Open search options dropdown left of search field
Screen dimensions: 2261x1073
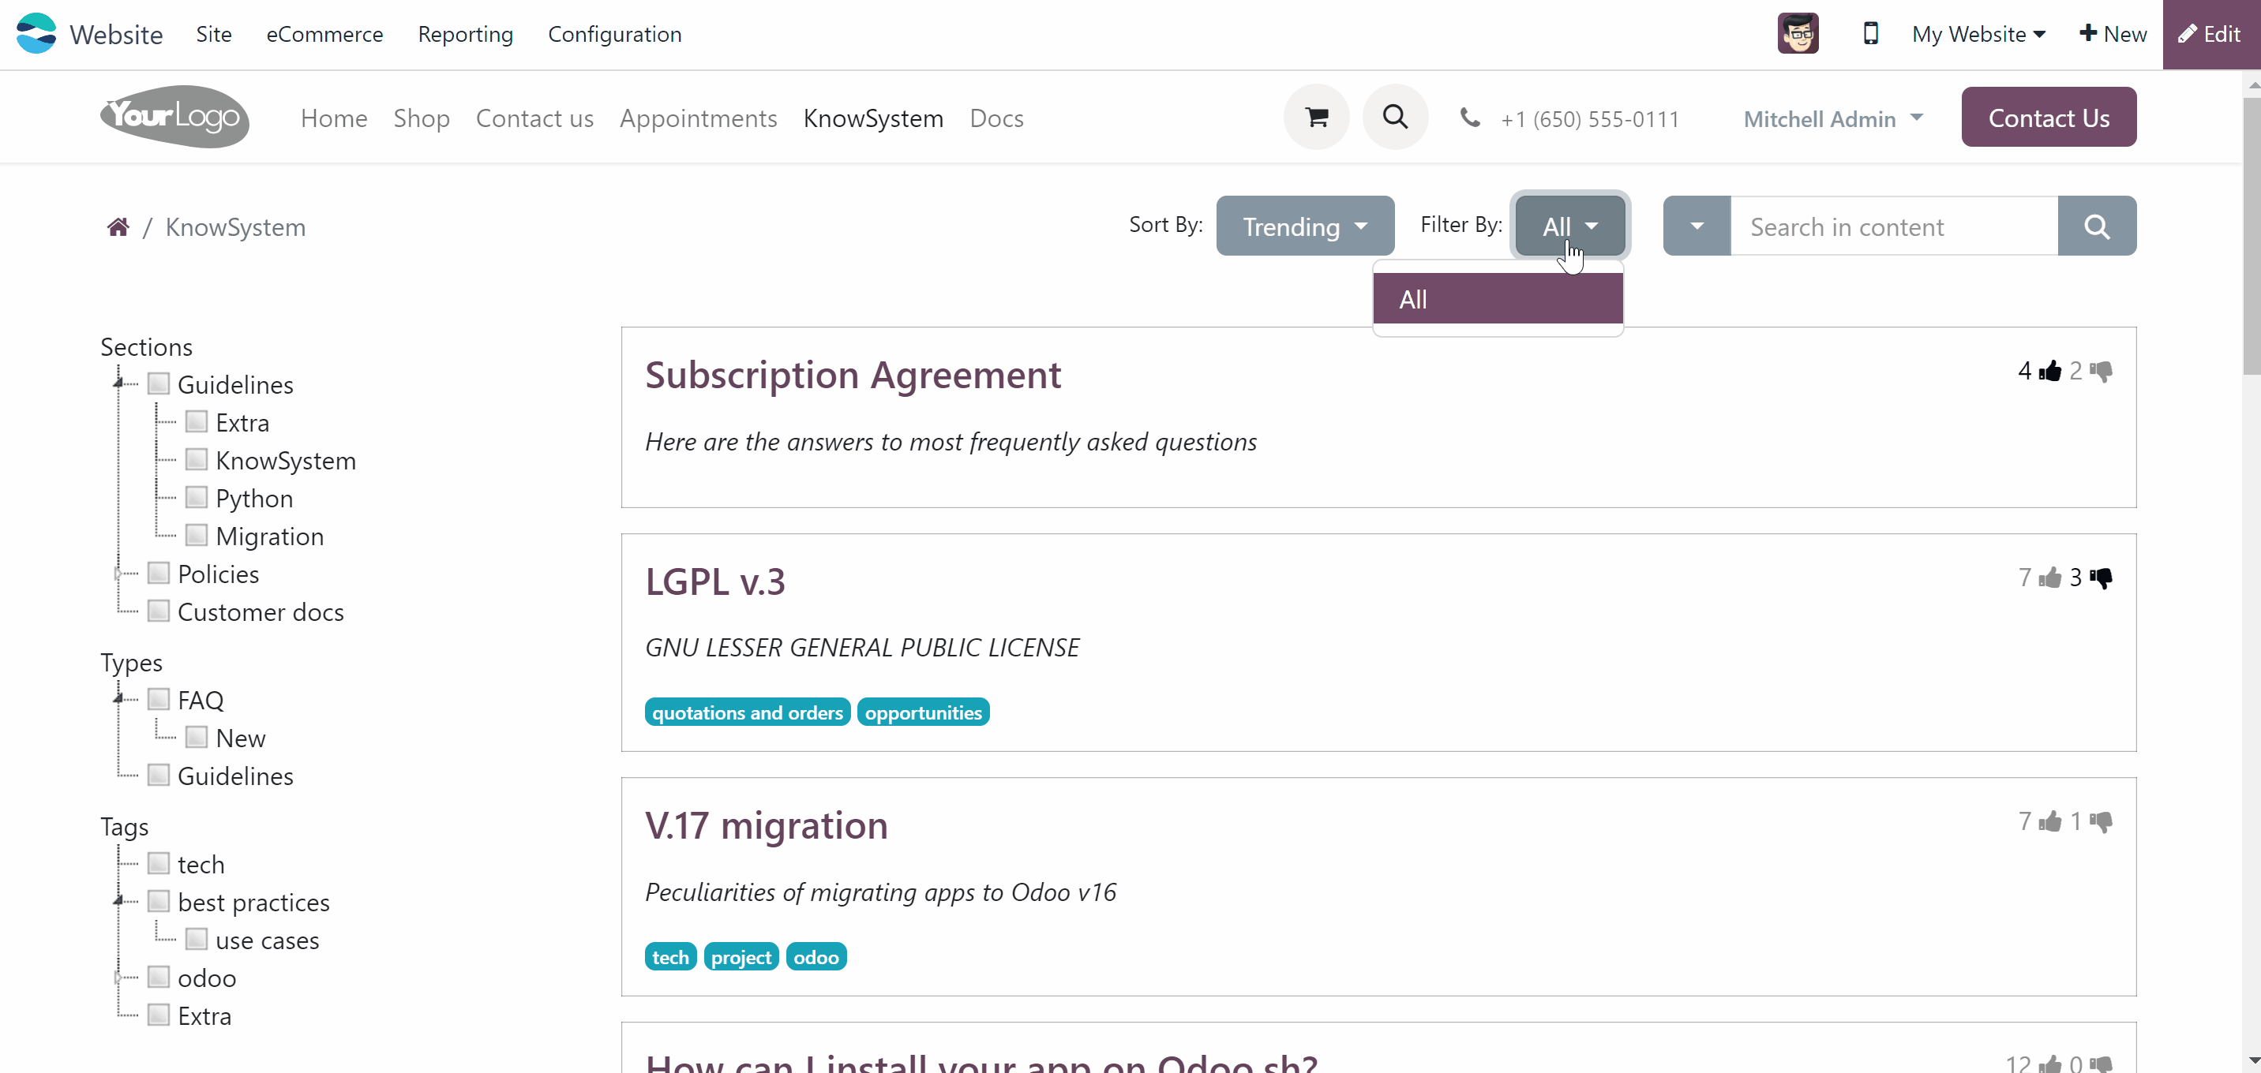1697,226
